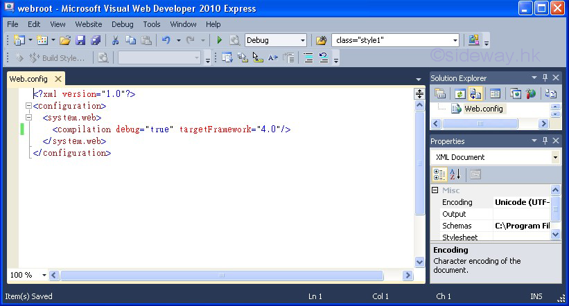Click Refresh icon in Solution Explorer
Image resolution: width=569 pixels, height=306 pixels.
(459, 93)
